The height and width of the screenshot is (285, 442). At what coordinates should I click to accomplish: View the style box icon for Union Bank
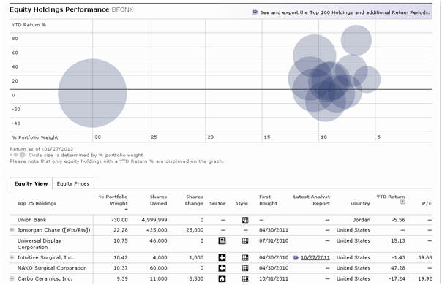[245, 220]
